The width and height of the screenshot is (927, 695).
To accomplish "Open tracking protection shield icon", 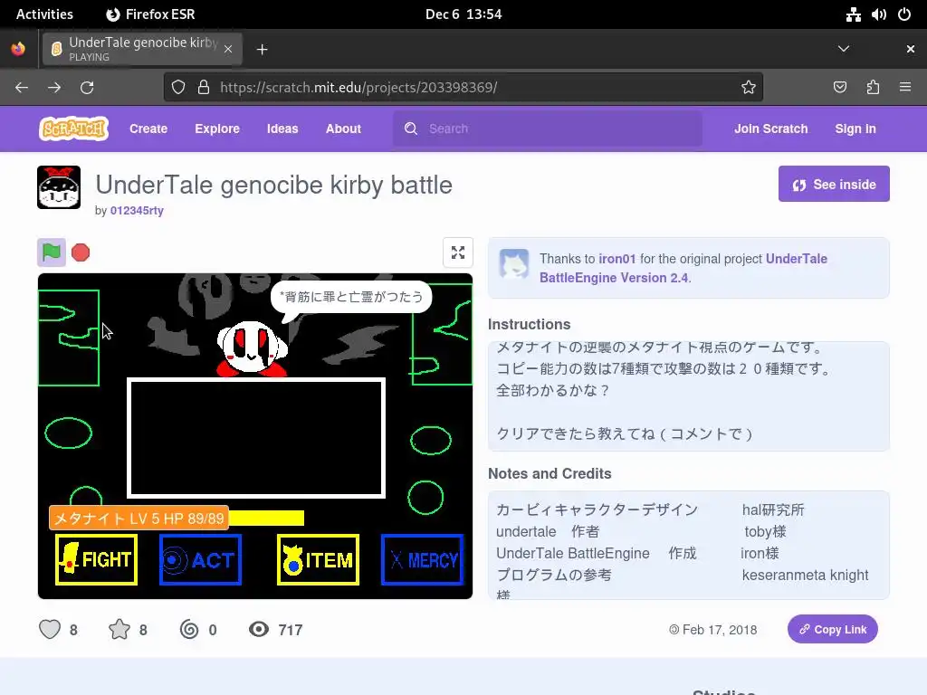I will pos(178,88).
